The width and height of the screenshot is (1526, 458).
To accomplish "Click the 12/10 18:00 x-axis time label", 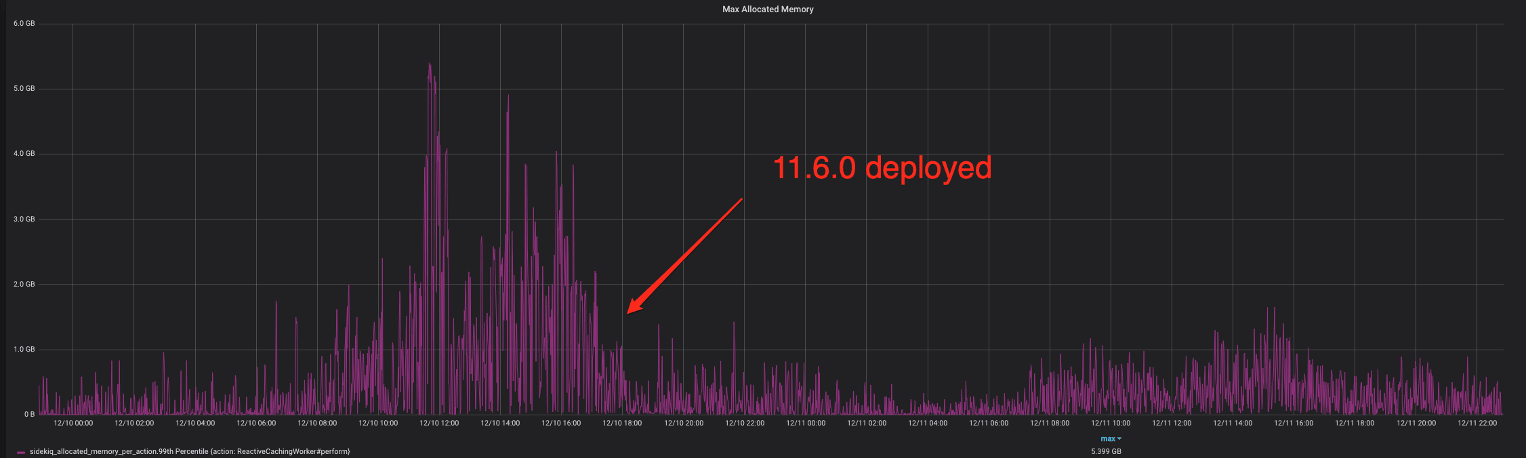I will click(x=622, y=423).
